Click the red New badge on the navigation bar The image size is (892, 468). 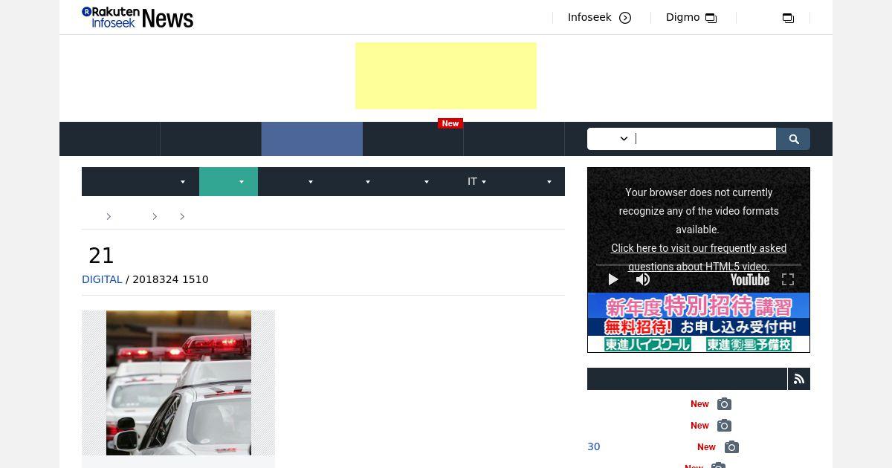[x=450, y=123]
